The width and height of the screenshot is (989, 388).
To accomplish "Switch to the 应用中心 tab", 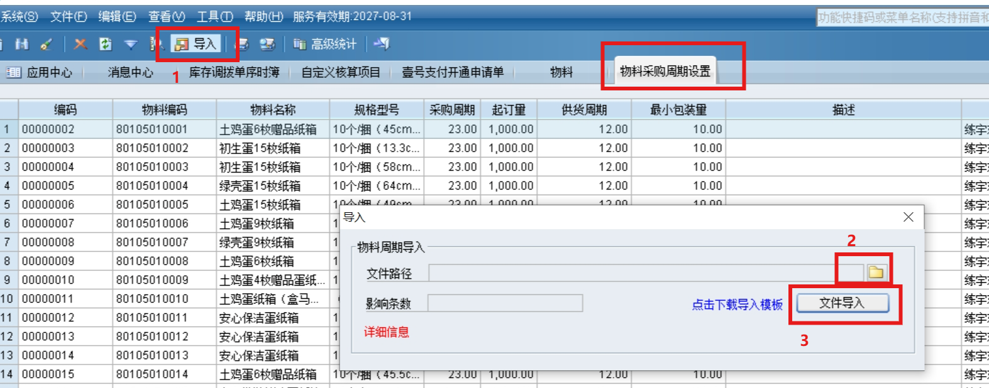I will tap(40, 72).
